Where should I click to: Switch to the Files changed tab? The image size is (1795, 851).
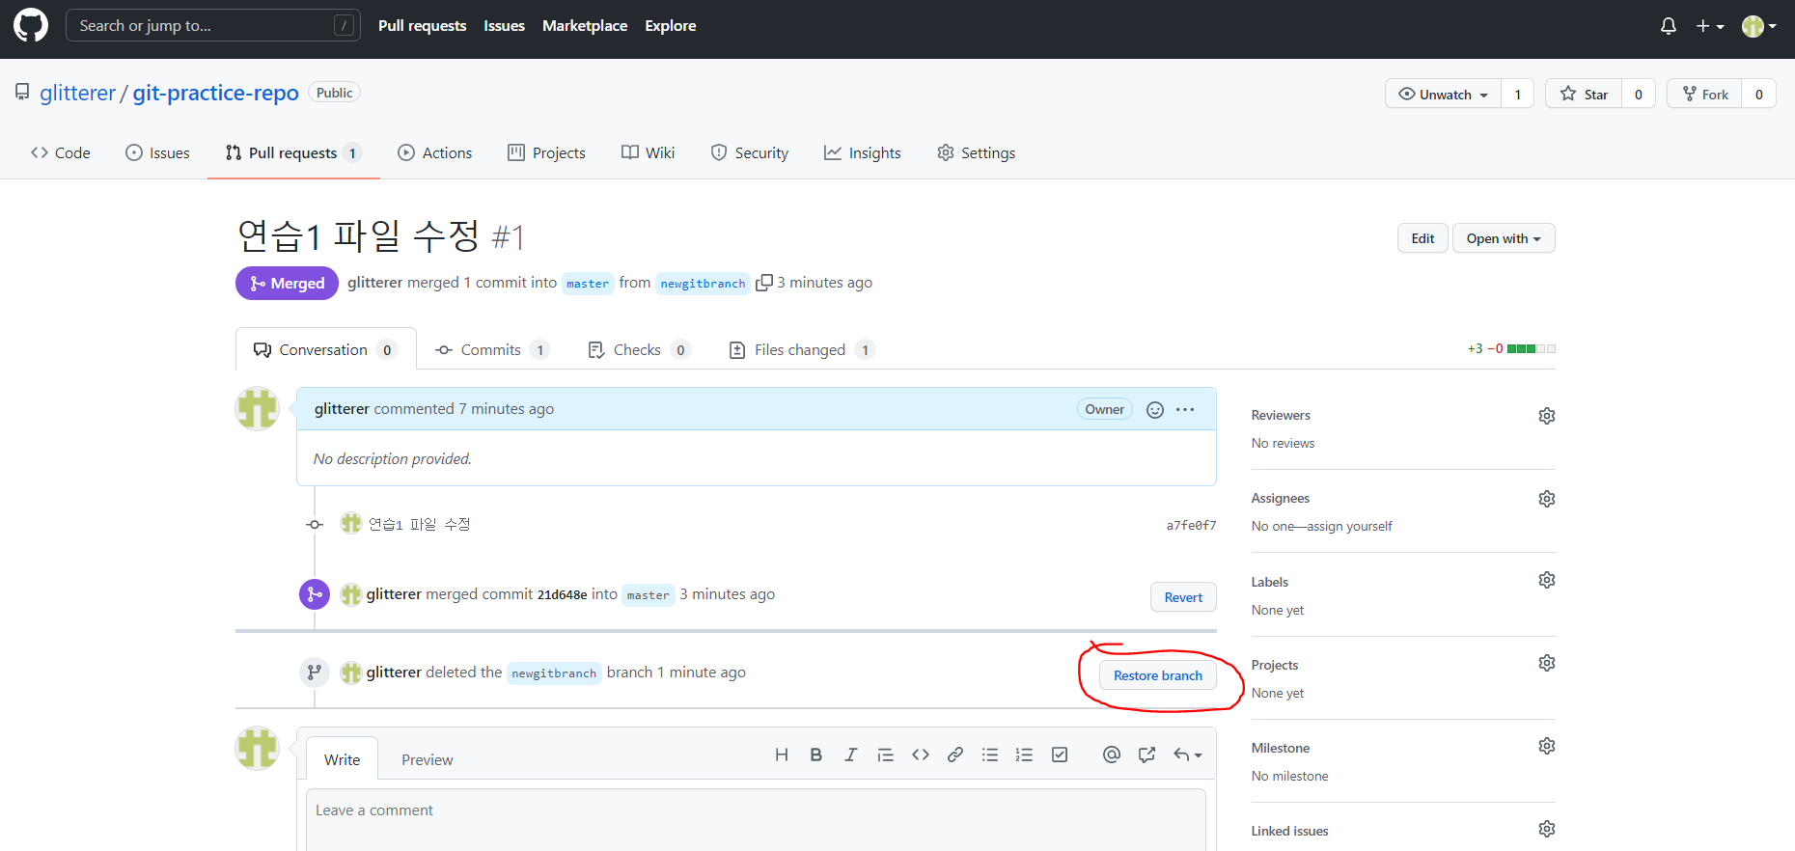point(802,349)
